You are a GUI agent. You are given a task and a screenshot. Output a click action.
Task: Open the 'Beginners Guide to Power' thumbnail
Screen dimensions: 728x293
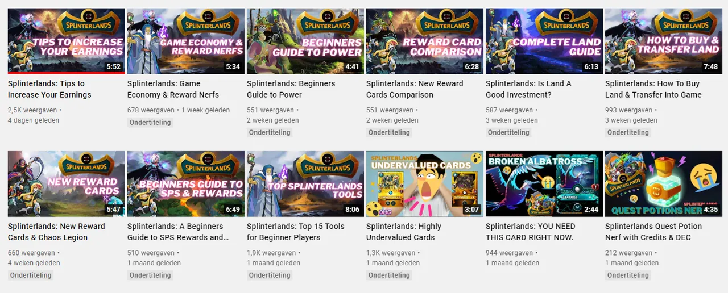(305, 41)
